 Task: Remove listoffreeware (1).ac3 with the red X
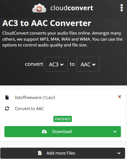point(120,97)
